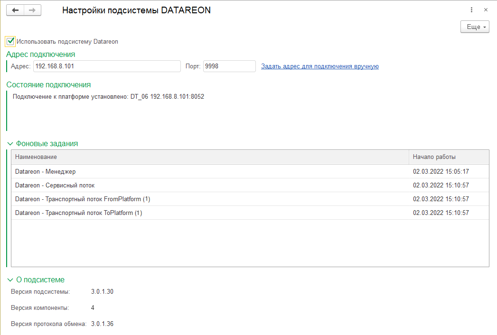Toggle the Use Datareon subsystem checkbox
Screen dimensions: 497x335
click(x=10, y=41)
